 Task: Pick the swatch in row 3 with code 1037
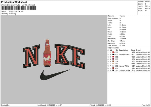coord(113,57)
